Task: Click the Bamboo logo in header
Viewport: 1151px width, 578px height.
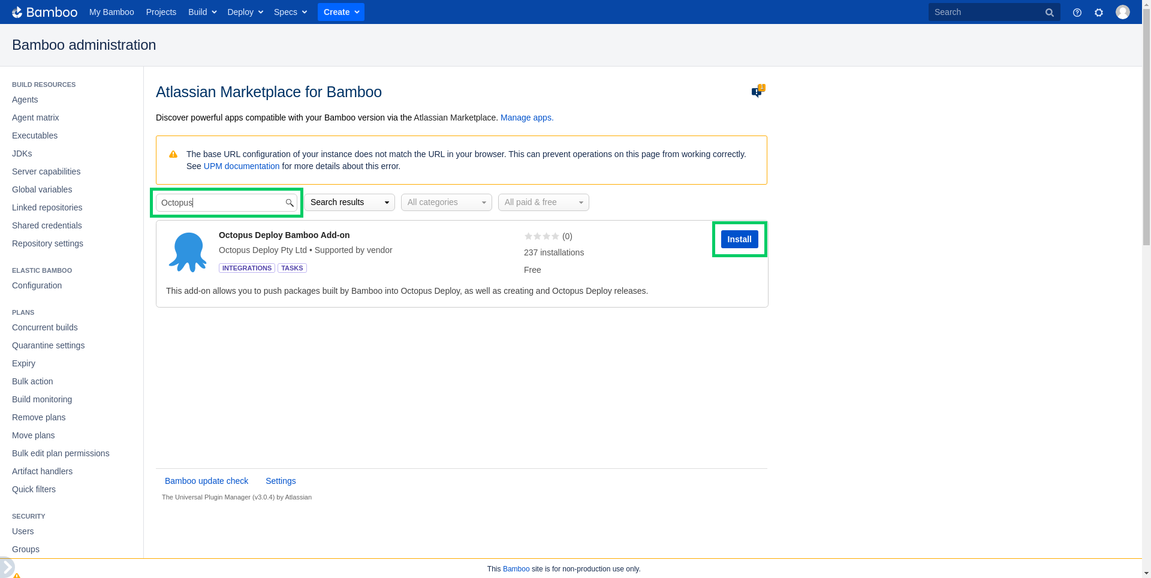Action: 44,12
